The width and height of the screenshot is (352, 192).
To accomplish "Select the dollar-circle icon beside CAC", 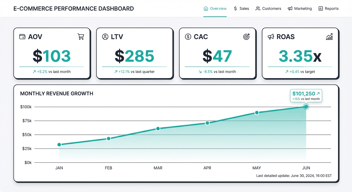I will tap(188, 36).
